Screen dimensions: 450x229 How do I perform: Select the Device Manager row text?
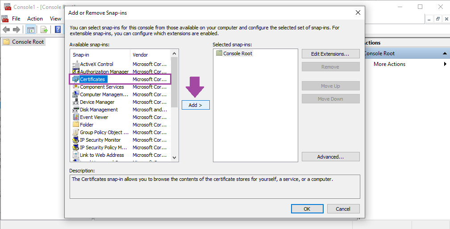tap(97, 102)
